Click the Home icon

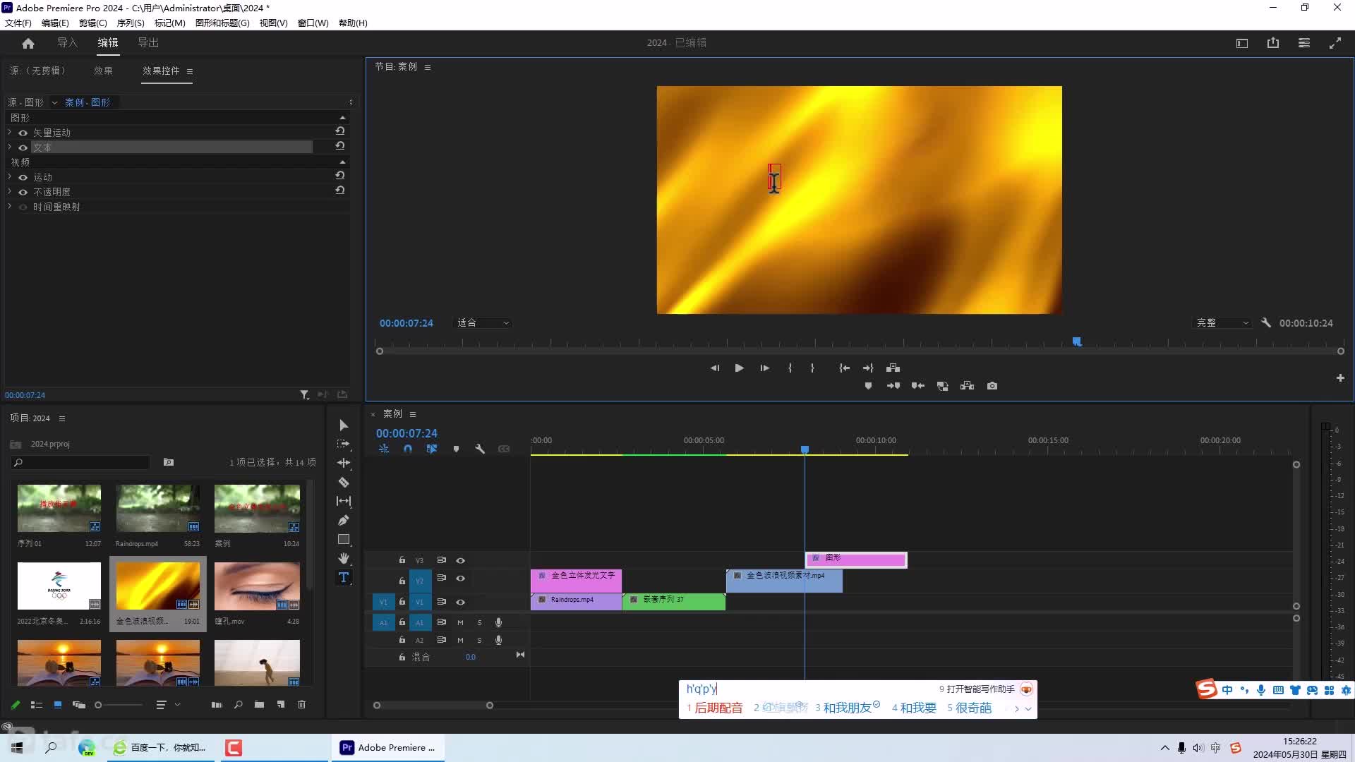click(28, 43)
